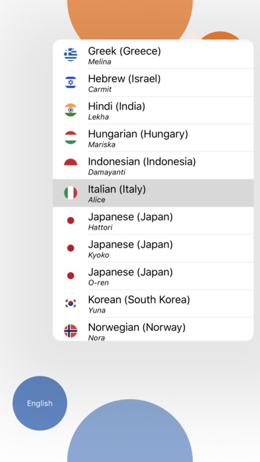The width and height of the screenshot is (260, 462).
Task: Choose Korean (South Korea) voice Yuna
Action: 153,304
